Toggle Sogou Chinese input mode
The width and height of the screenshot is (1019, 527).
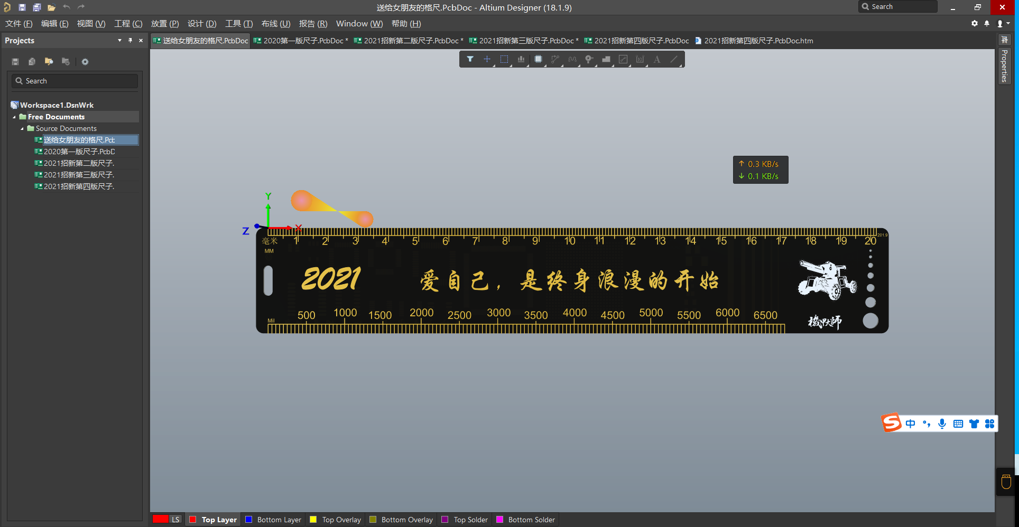pyautogui.click(x=910, y=424)
